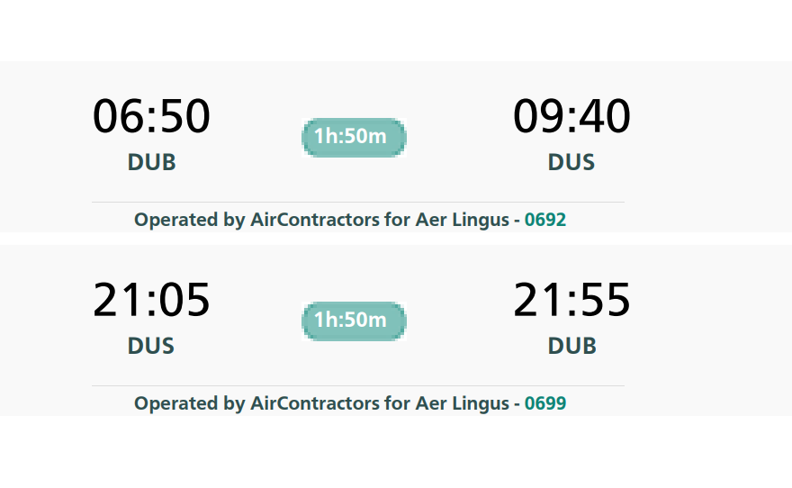The image size is (792, 488).
Task: Click the divider line above 0692
Action: pos(358,202)
